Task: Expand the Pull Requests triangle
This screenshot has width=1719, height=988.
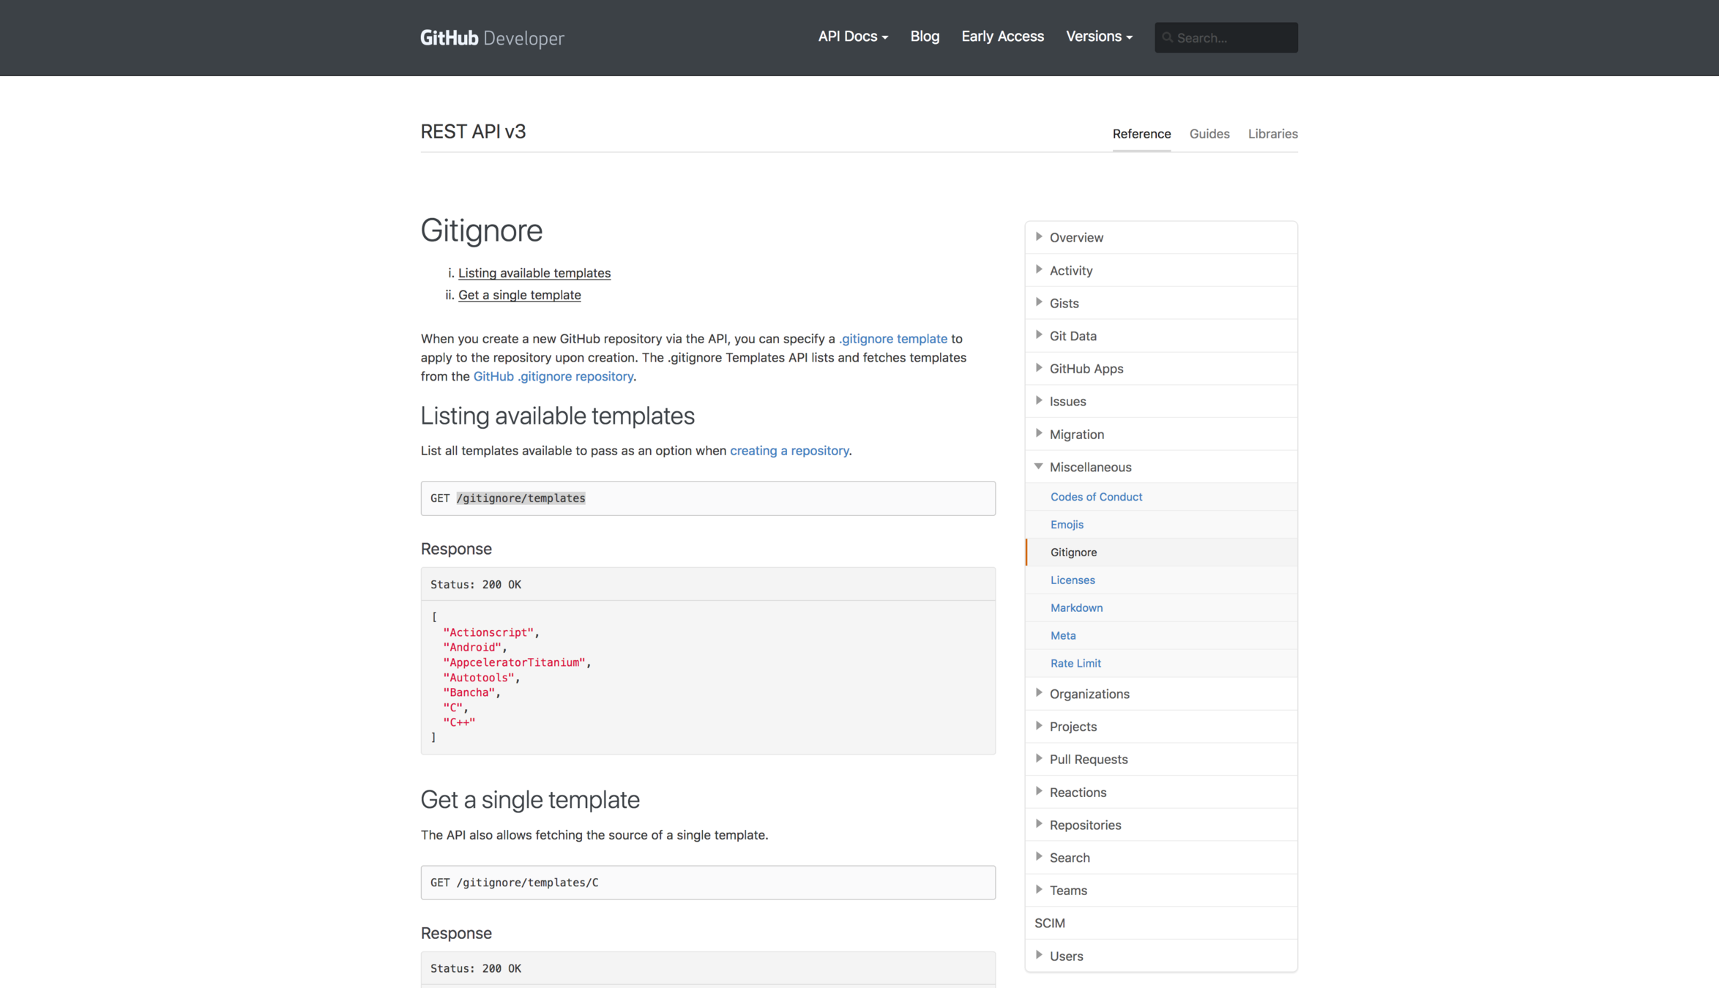Action: click(1039, 758)
